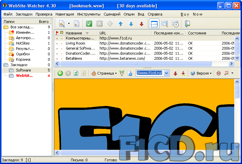
Task: Click the blue up arrow icon
Action: pyautogui.click(x=120, y=24)
